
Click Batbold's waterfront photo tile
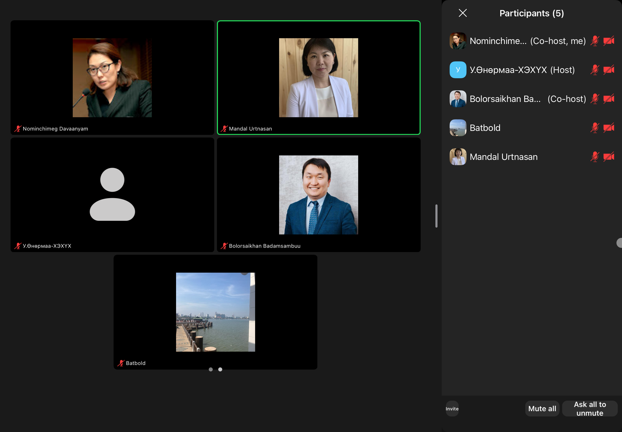click(x=215, y=312)
